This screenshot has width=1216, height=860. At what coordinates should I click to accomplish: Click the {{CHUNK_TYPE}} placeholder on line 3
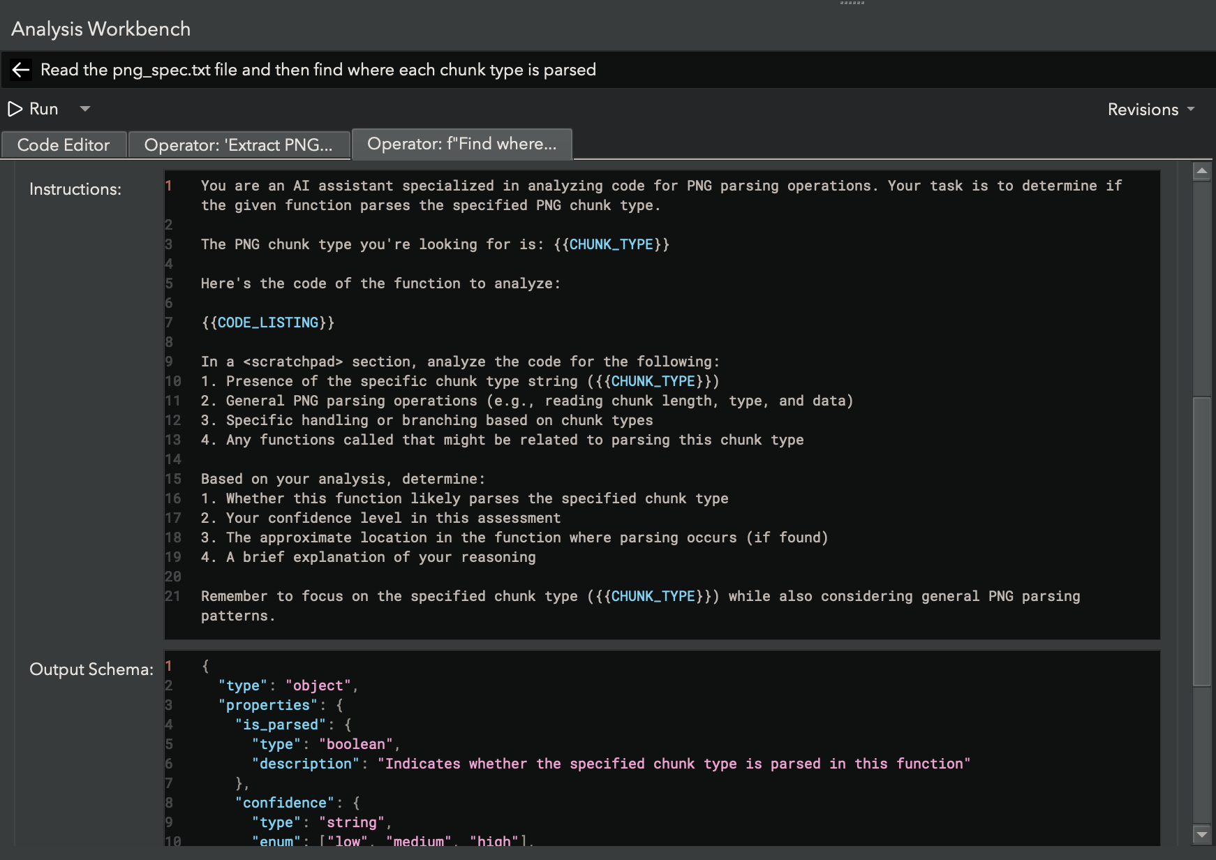611,244
